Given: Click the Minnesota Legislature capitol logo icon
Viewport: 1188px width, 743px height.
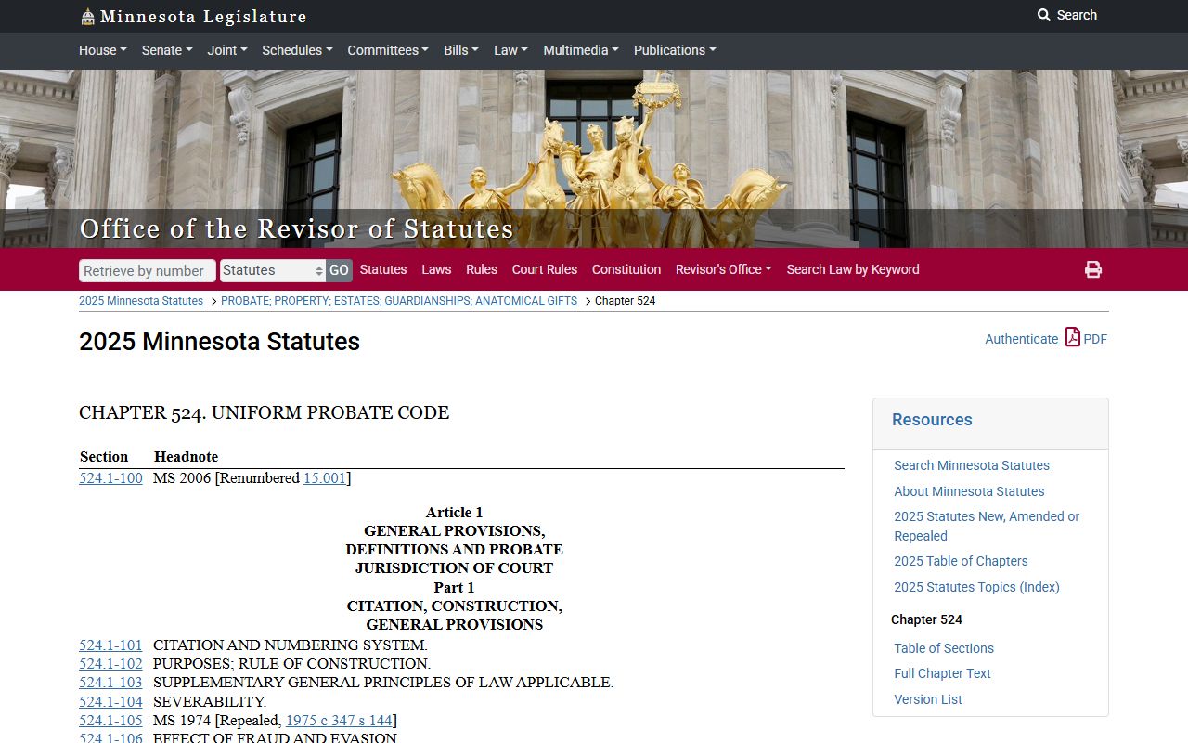Looking at the screenshot, I should click(88, 17).
